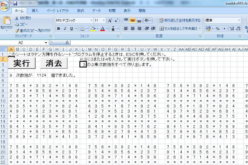The height and width of the screenshot is (165, 248).
Task: Open the font name dropdown MS Pゴシック
Action: pos(91,20)
